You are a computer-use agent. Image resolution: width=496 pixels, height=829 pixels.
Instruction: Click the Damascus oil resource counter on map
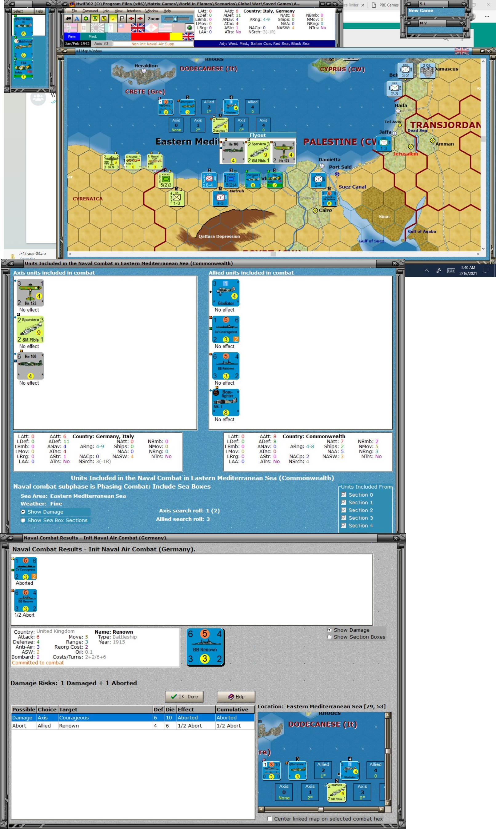tap(427, 70)
